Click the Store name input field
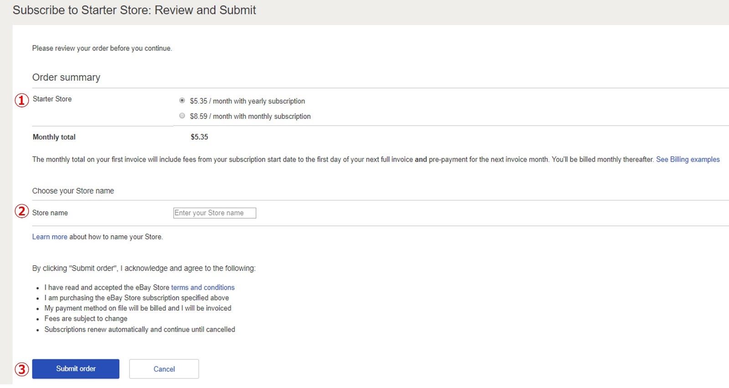 [x=215, y=213]
